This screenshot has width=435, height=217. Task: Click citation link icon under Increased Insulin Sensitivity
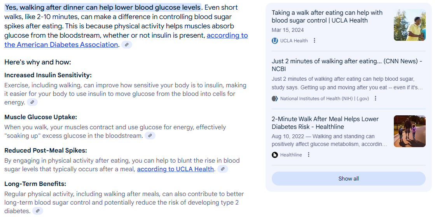tap(32, 102)
